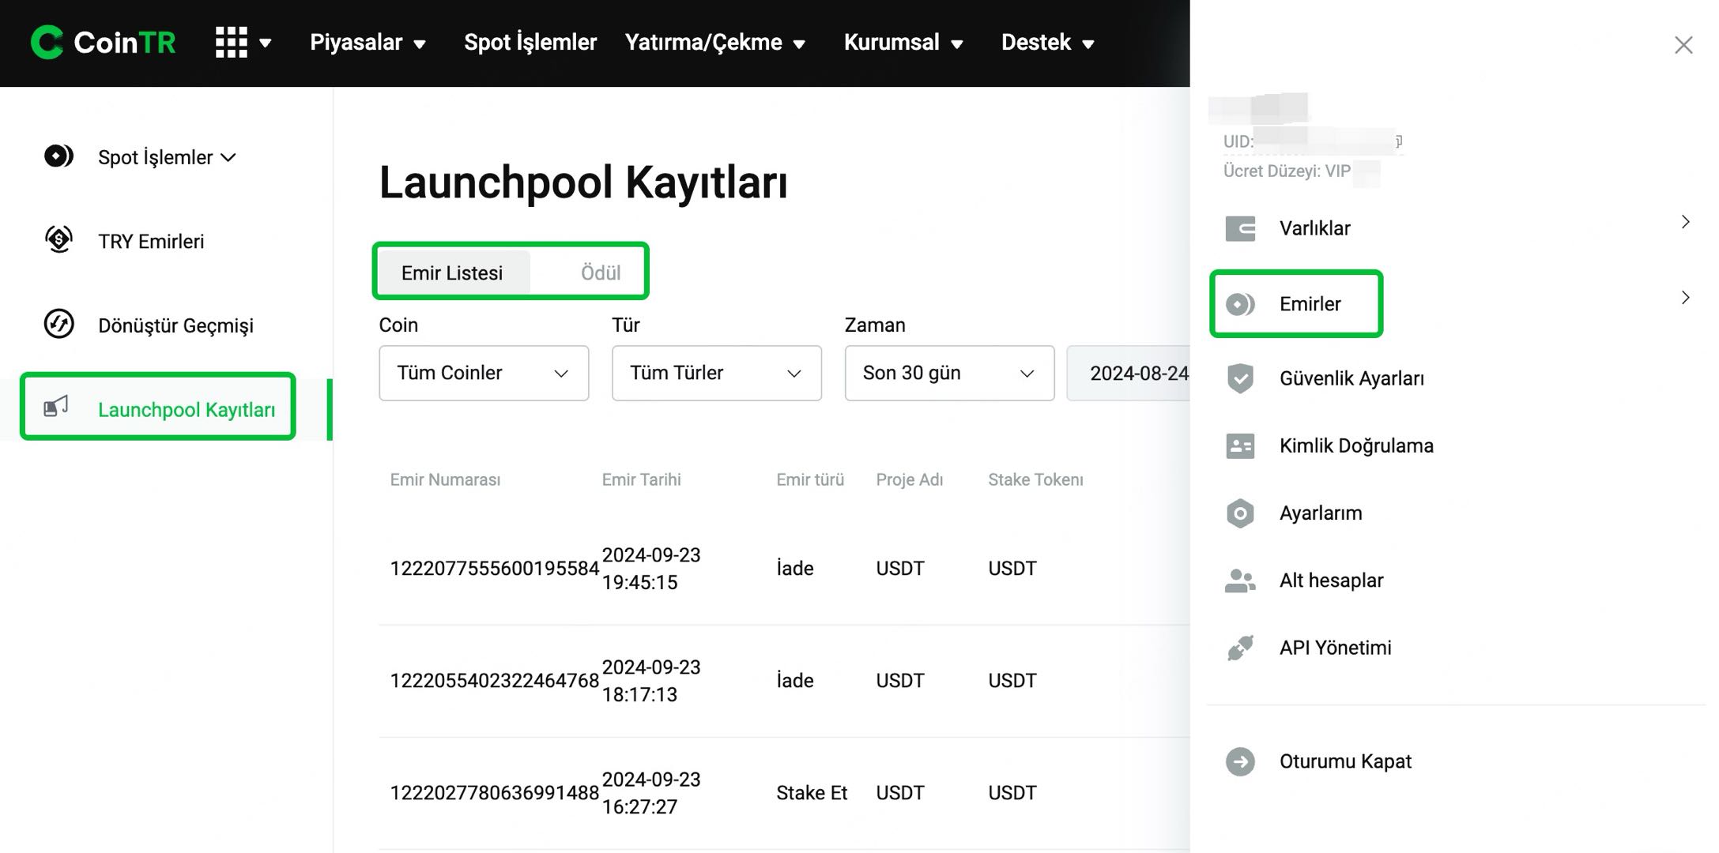The height and width of the screenshot is (853, 1719).
Task: Click the Varlıklar wallet icon
Action: [x=1240, y=228]
